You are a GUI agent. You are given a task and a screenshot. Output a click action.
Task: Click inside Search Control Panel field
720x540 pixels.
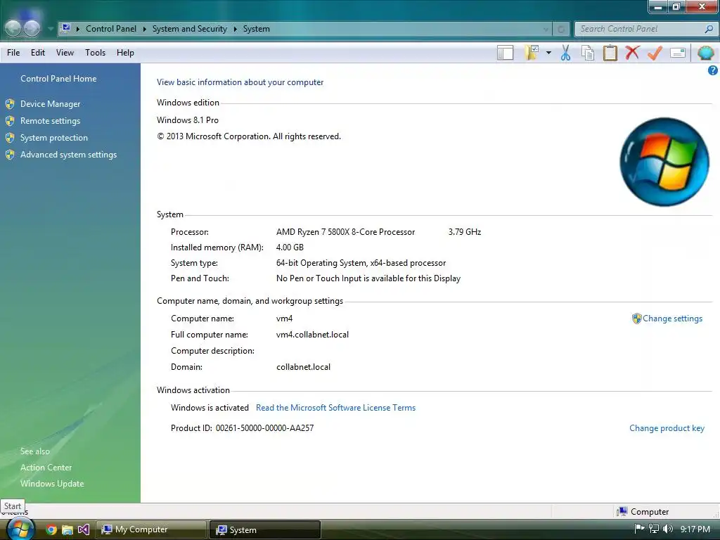[x=638, y=29]
